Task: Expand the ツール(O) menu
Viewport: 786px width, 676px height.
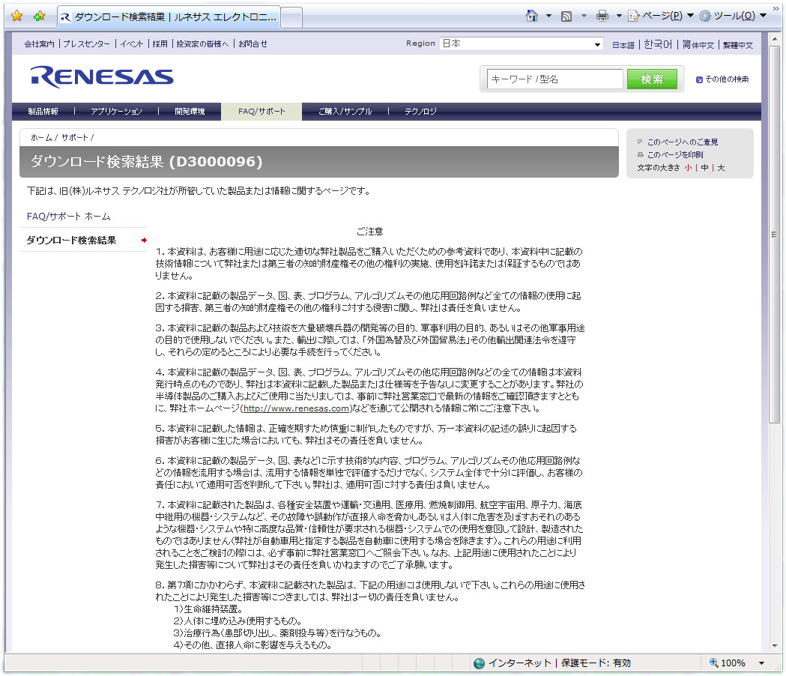Action: (x=732, y=16)
